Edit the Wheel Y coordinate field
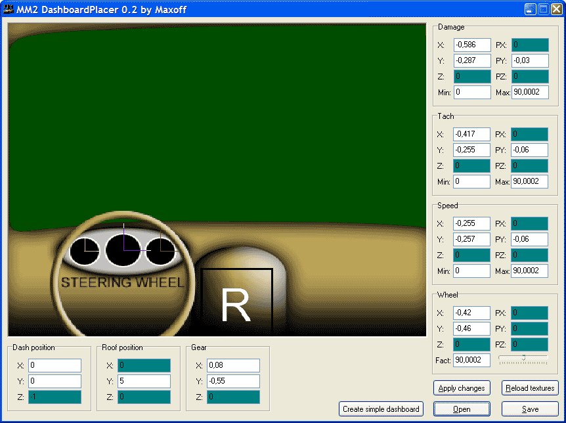This screenshot has height=423, width=566. tap(472, 328)
